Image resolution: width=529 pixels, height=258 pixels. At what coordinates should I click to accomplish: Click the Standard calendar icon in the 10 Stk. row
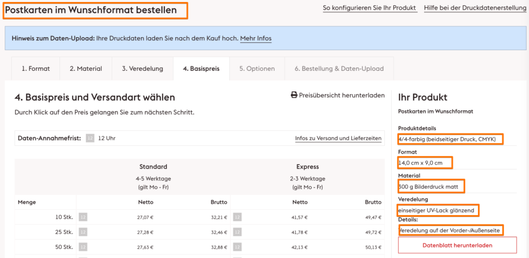tap(83, 217)
